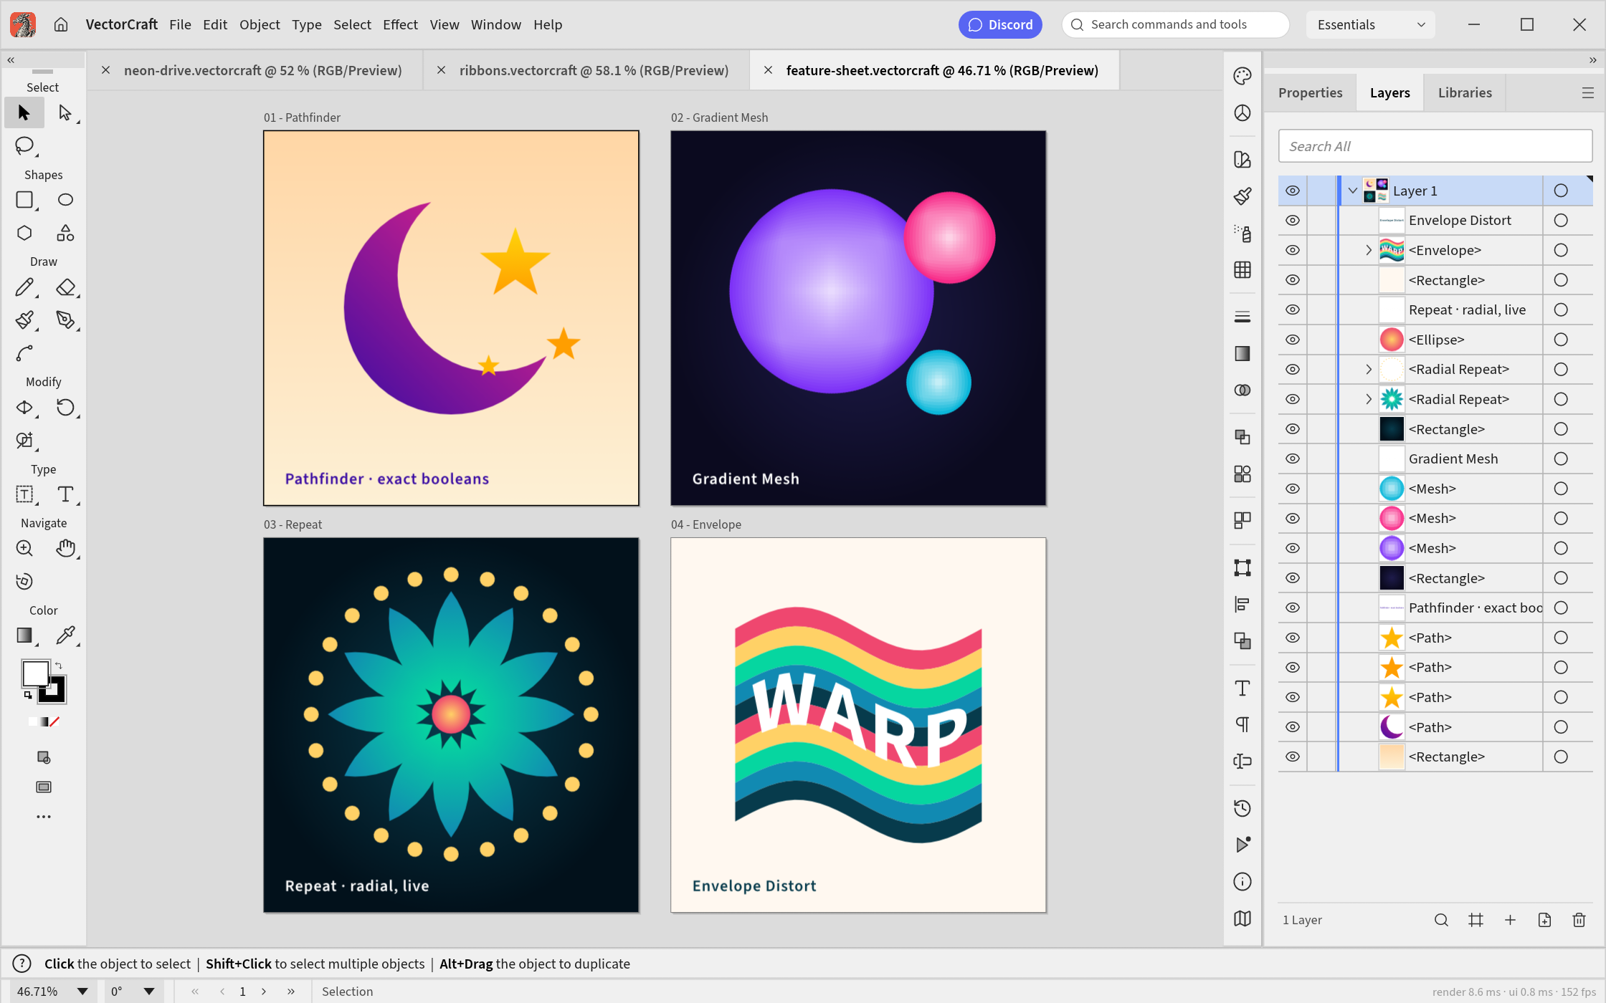Open the Layers panel hamburger menu
This screenshot has width=1606, height=1003.
coord(1588,93)
